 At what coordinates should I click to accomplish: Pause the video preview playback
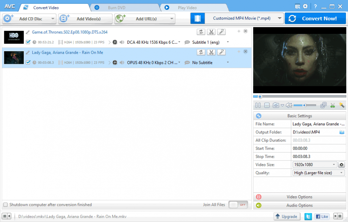258,105
